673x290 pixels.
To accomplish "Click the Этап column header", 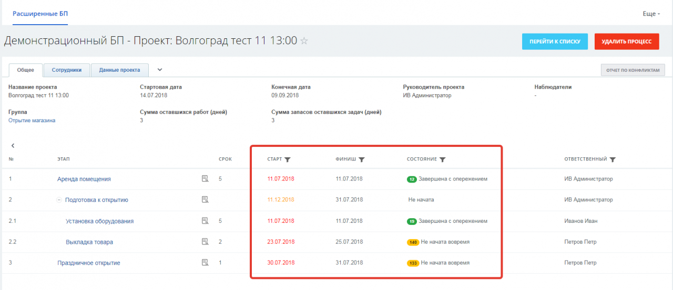I will (x=64, y=159).
